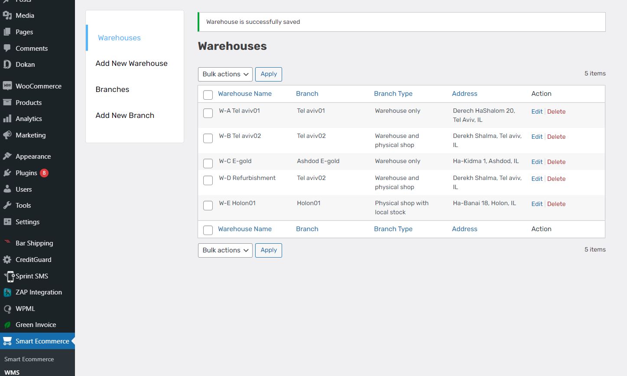Image resolution: width=627 pixels, height=376 pixels.
Task: Click the Smart Ecommerce cart icon
Action: point(7,341)
